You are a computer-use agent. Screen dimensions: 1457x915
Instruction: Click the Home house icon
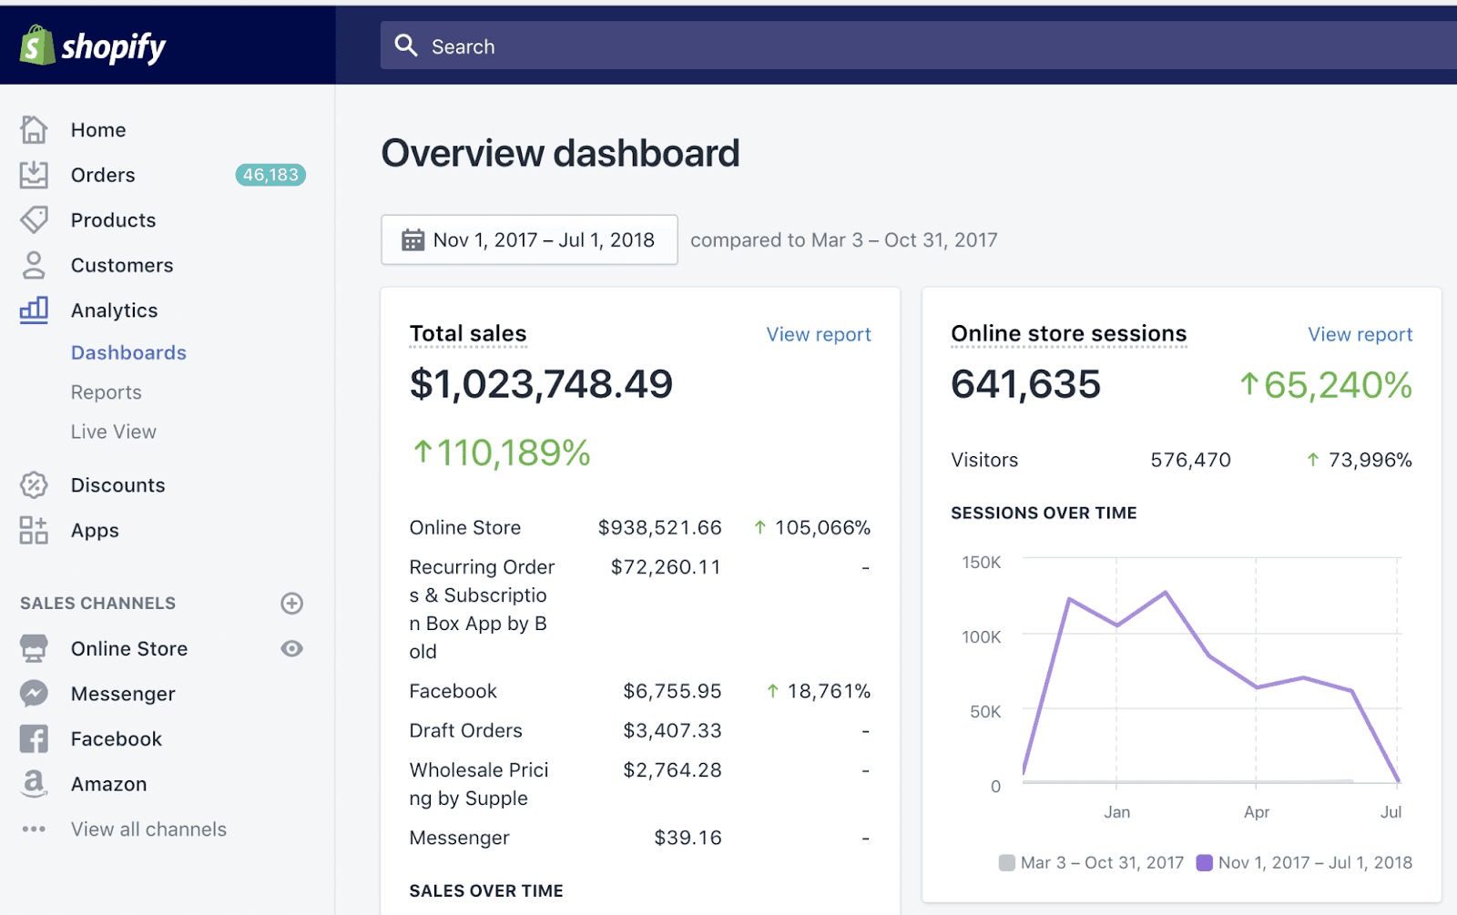click(x=34, y=129)
